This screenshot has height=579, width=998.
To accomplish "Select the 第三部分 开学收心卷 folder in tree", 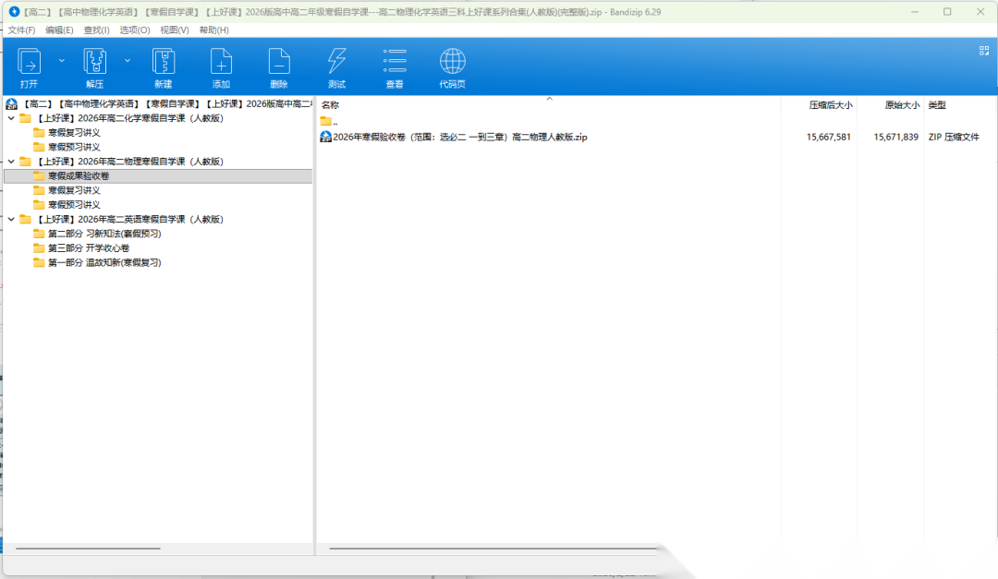I will [88, 248].
